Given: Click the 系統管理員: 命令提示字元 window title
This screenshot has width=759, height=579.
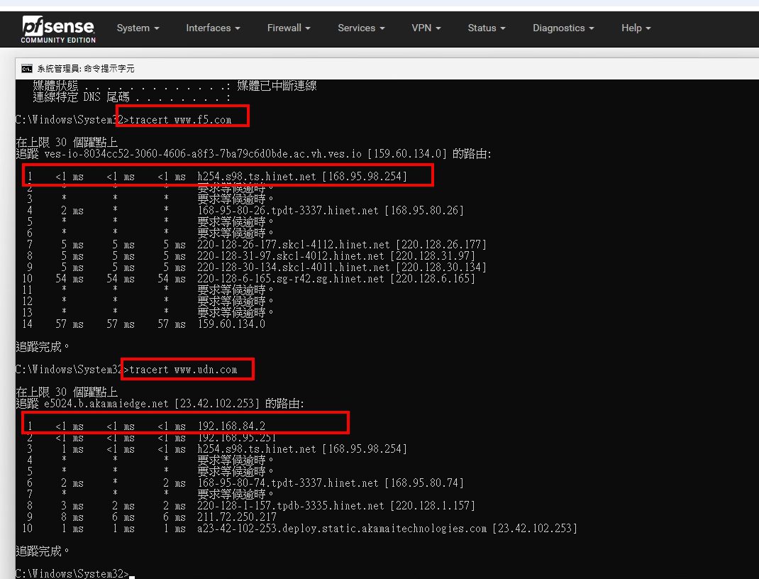Looking at the screenshot, I should [86, 69].
